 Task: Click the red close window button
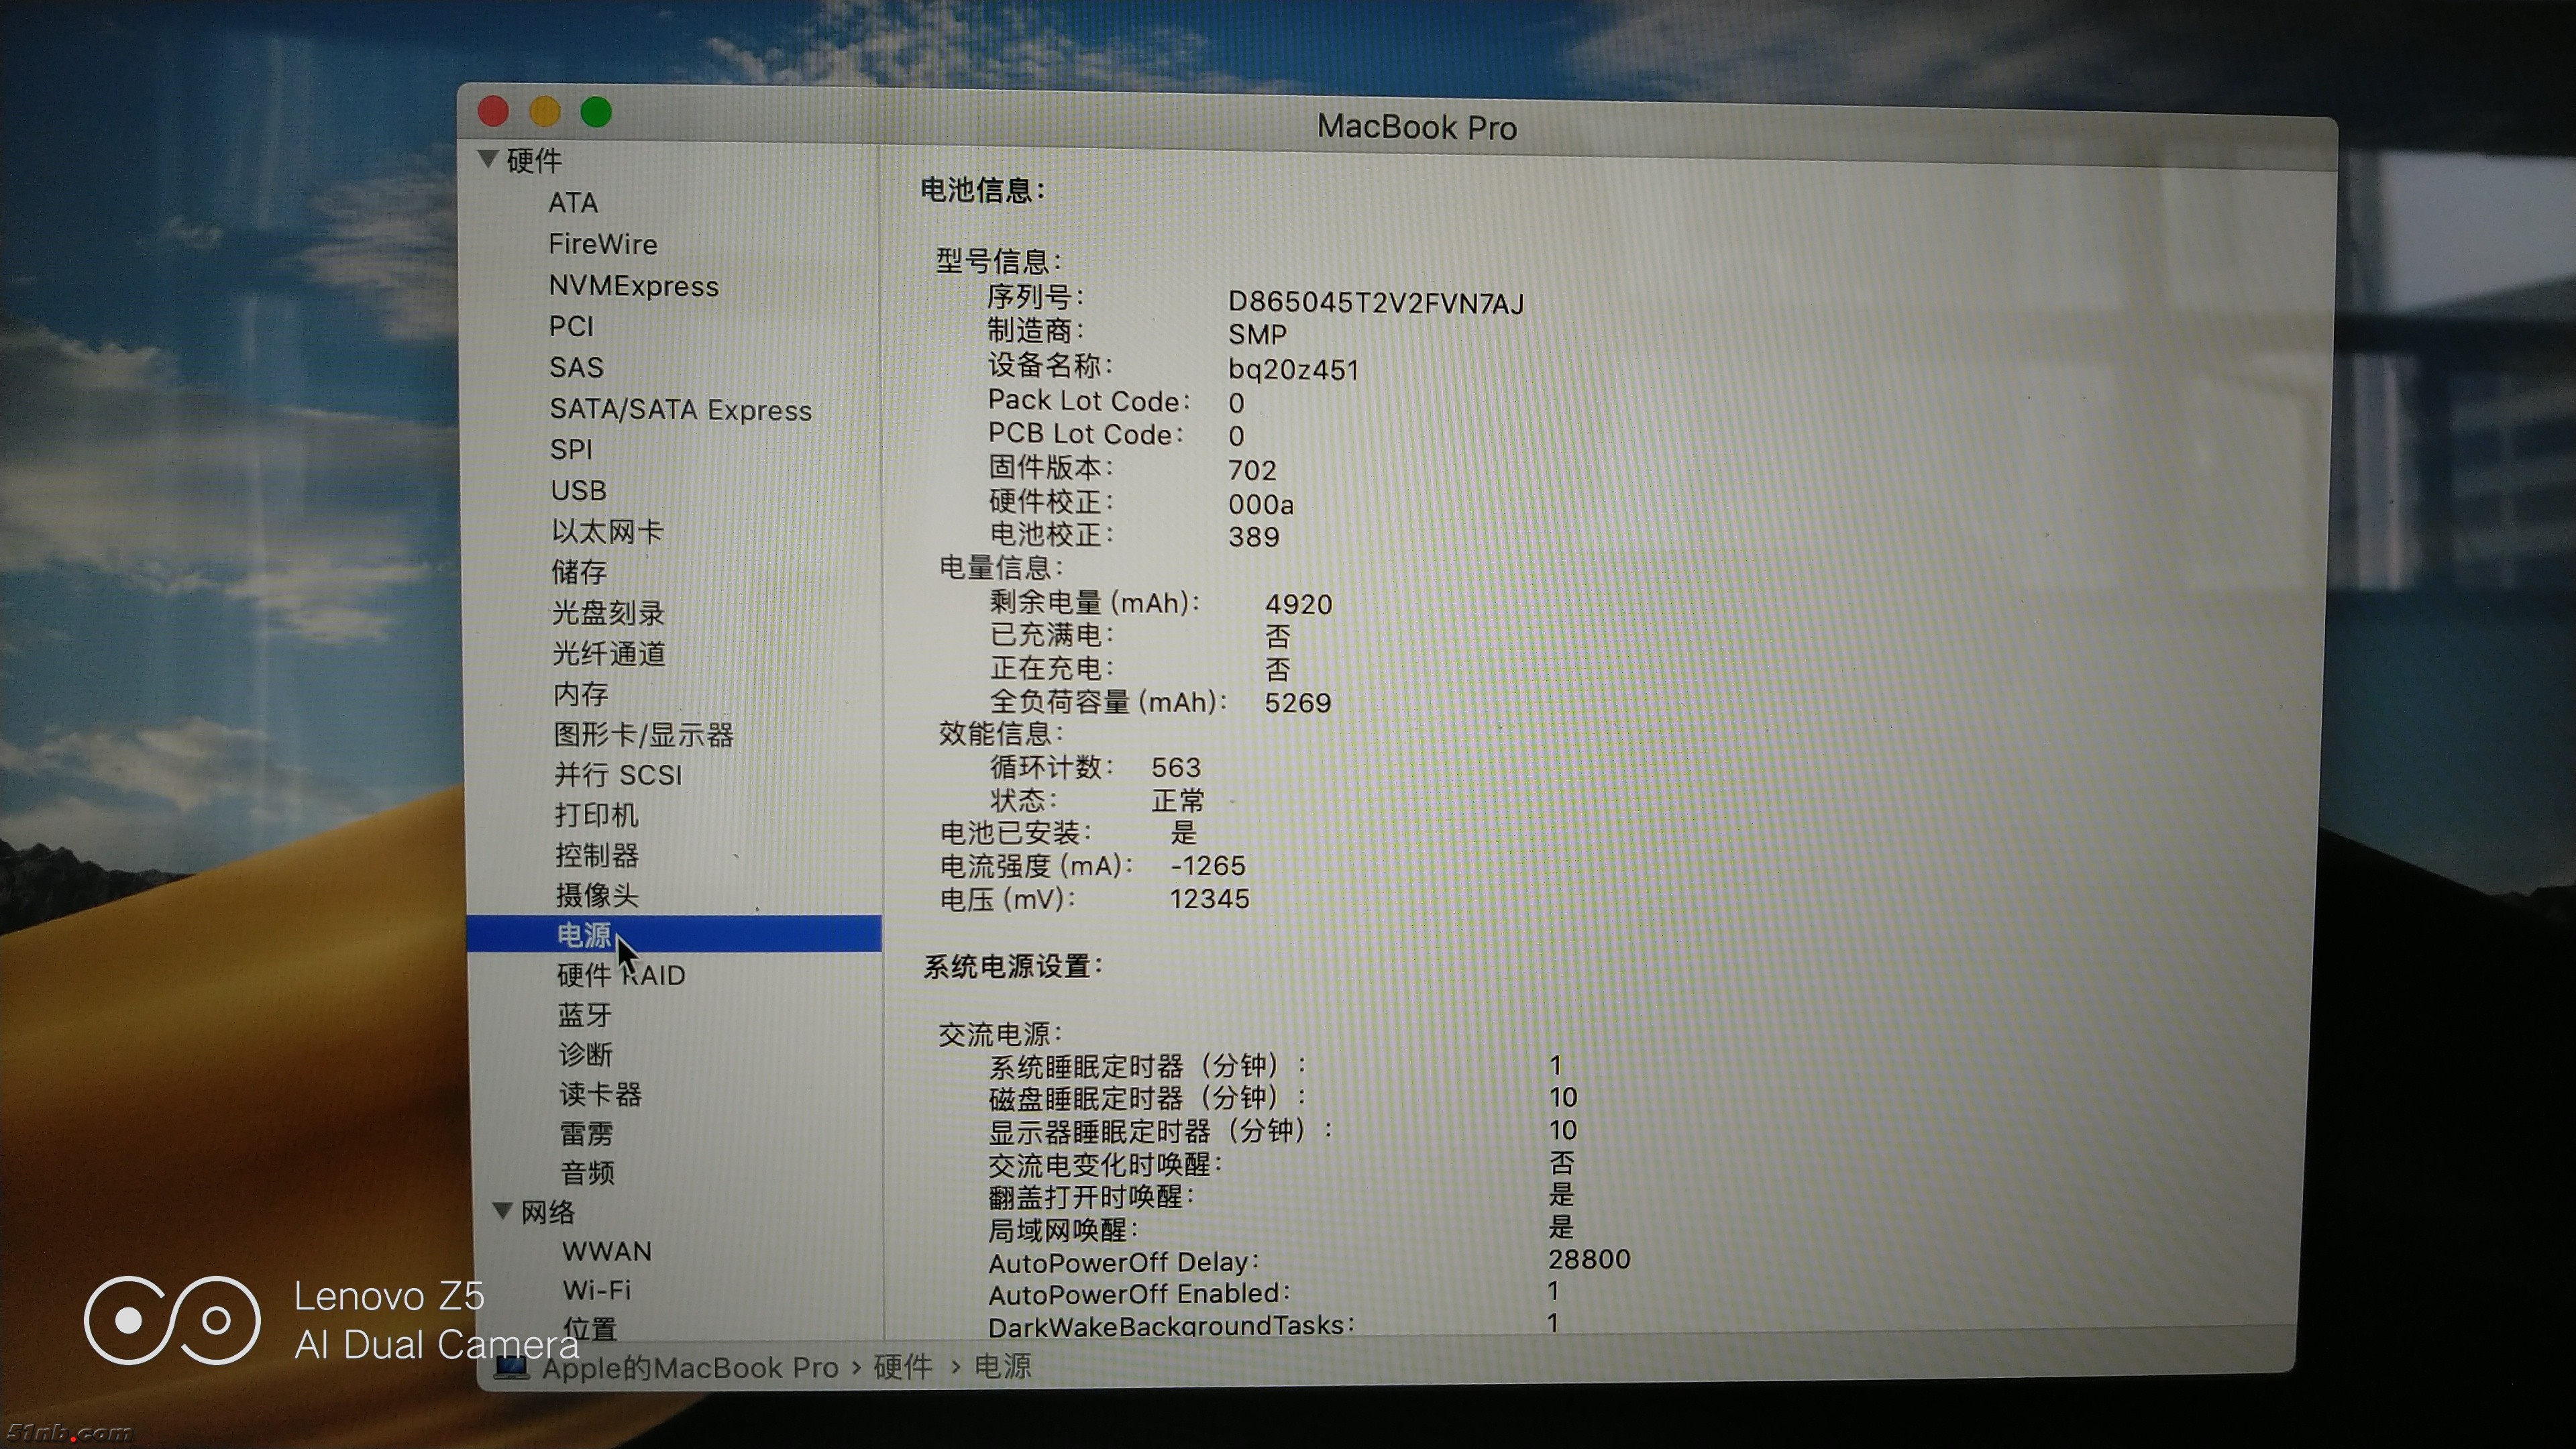pyautogui.click(x=494, y=111)
